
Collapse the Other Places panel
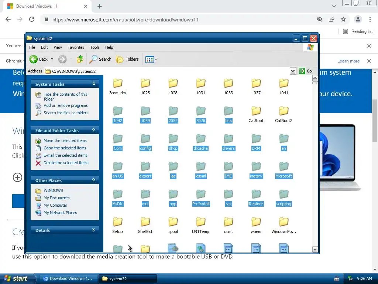pyautogui.click(x=93, y=180)
